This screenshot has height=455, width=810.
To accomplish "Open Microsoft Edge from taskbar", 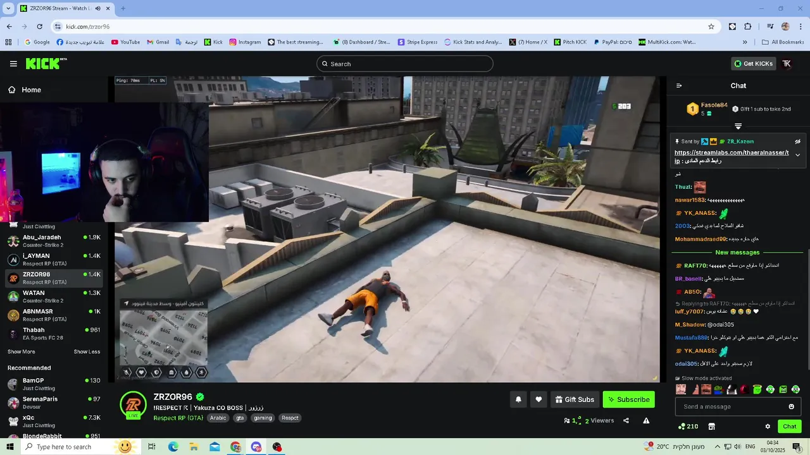I will (173, 447).
